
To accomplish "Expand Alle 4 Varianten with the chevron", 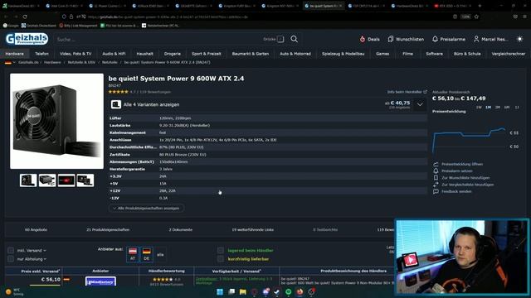I will 420,105.
